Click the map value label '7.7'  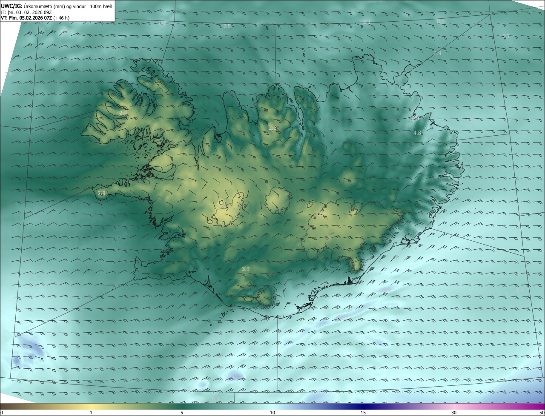(x=506, y=37)
